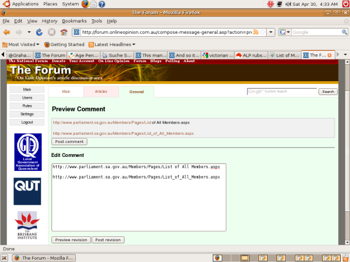Click the Blogs site nav link
This screenshot has width=350, height=262.
156,61
